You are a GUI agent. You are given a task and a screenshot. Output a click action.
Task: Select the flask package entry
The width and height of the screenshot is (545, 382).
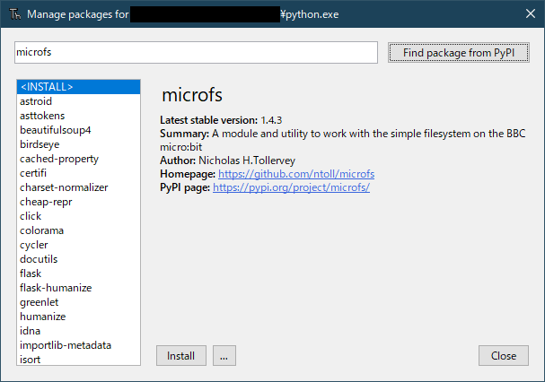pyautogui.click(x=31, y=273)
